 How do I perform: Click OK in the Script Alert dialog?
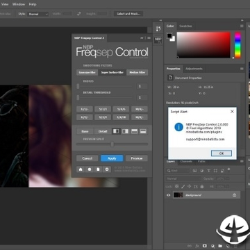222,153
